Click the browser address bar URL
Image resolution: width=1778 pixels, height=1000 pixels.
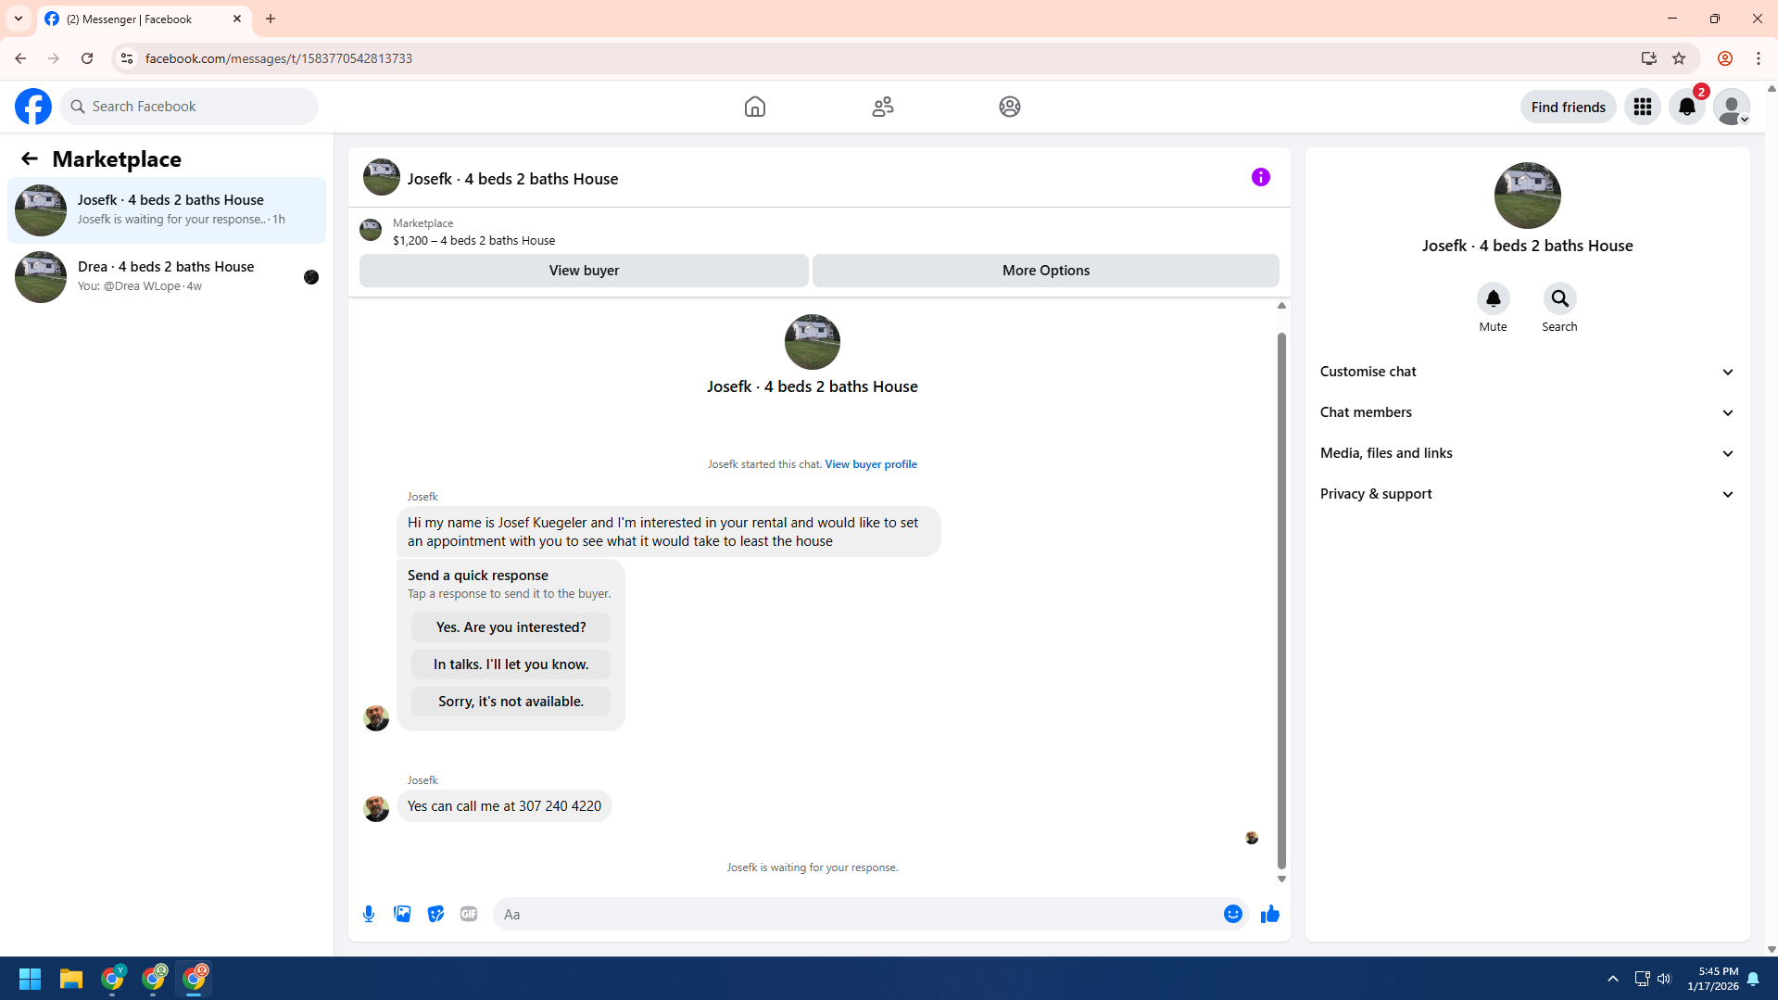(x=279, y=58)
